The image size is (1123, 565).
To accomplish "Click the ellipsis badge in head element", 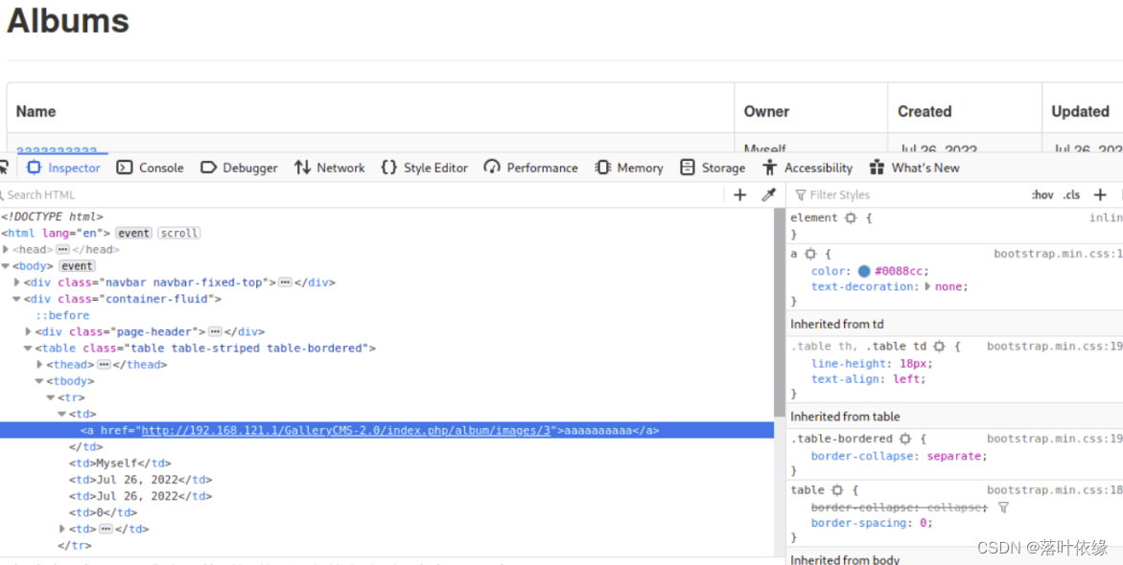I will (x=63, y=250).
